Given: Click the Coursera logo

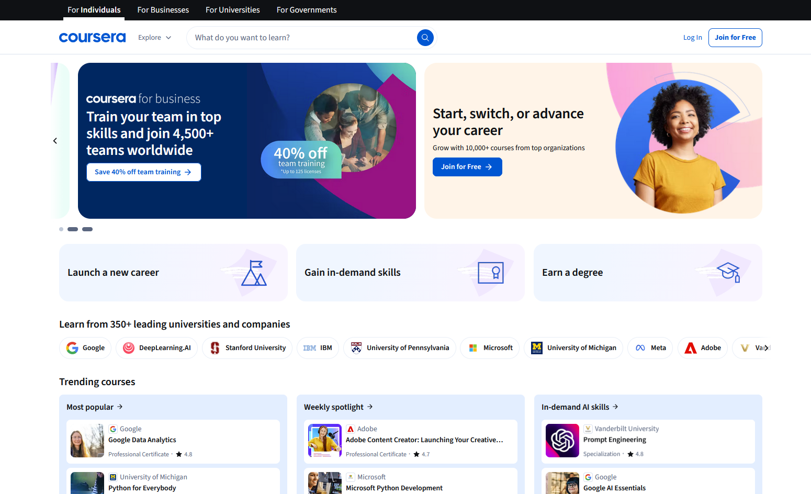Looking at the screenshot, I should coord(92,38).
